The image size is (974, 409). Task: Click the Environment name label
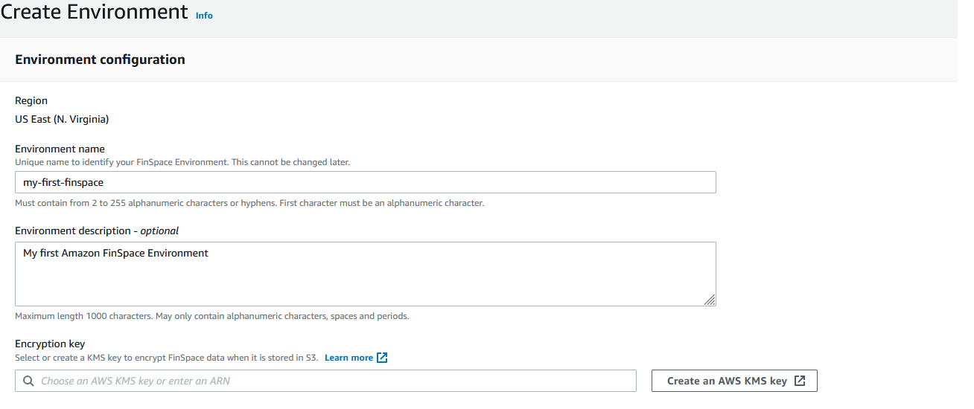[60, 149]
